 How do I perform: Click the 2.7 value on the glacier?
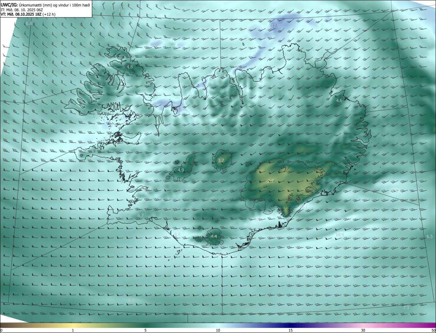tap(271, 181)
